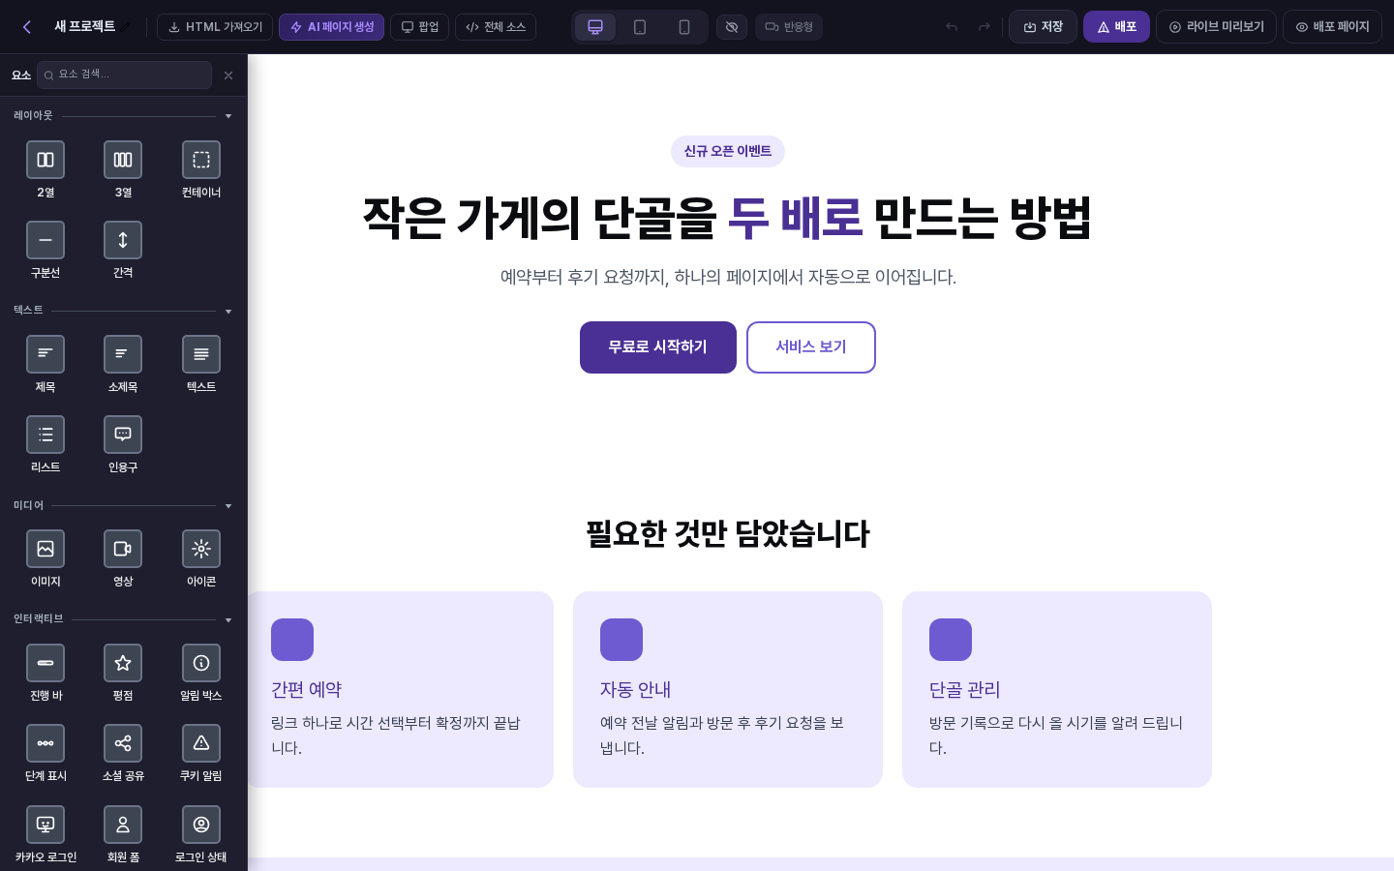This screenshot has height=871, width=1394.
Task: Add a 2열 two-column layout element
Action: (45, 169)
